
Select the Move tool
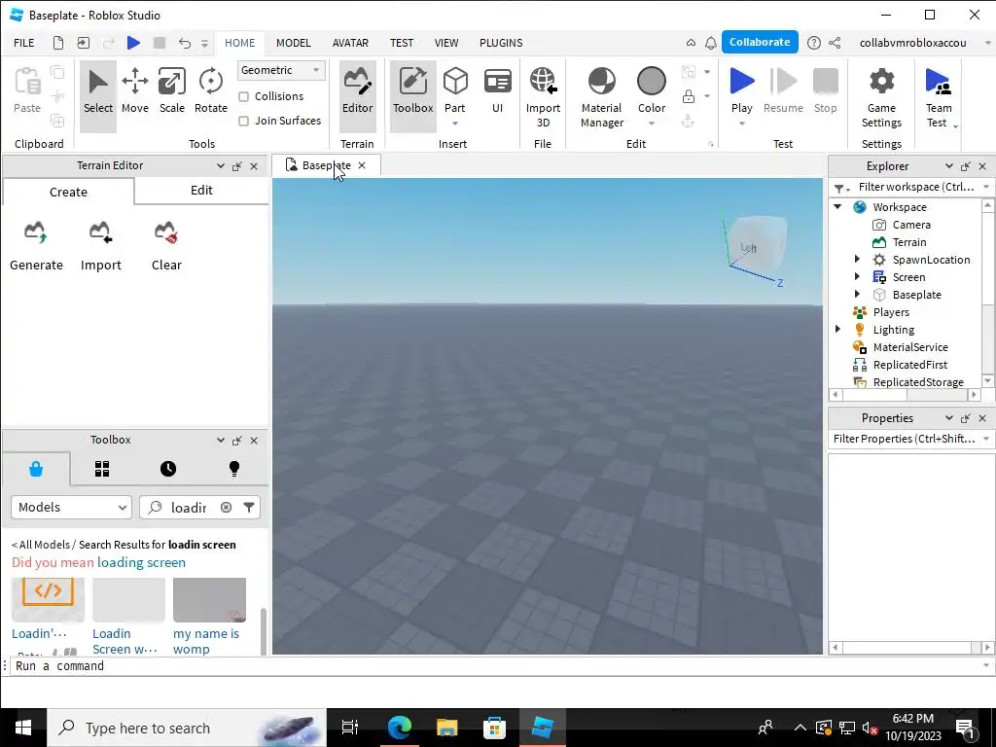134,90
